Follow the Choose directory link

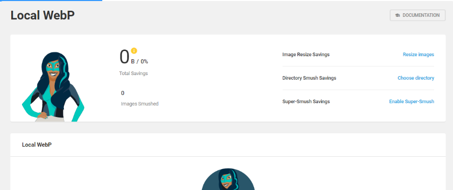click(x=416, y=78)
